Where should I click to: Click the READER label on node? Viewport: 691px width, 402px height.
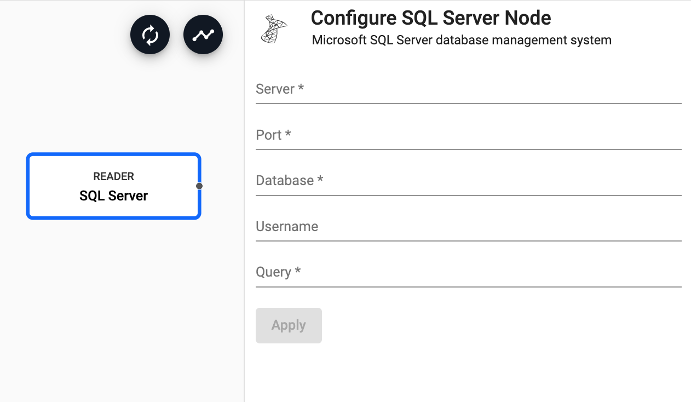point(114,176)
